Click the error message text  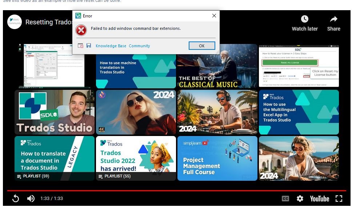136,28
